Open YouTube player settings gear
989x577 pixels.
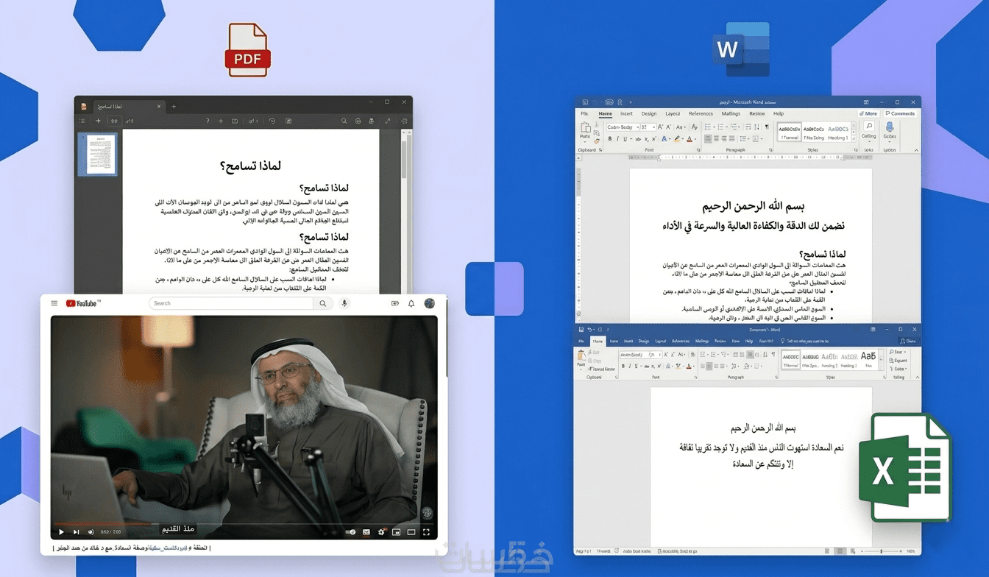point(381,531)
